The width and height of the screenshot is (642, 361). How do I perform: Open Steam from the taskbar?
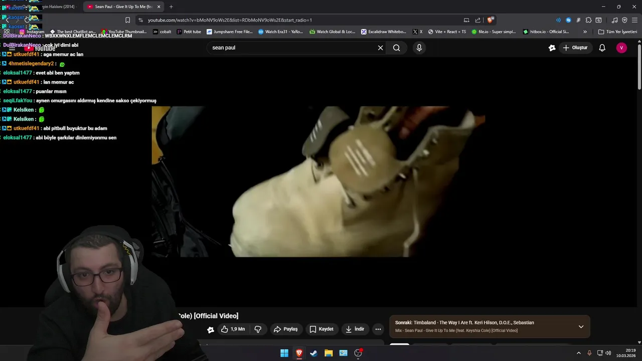[x=313, y=353]
